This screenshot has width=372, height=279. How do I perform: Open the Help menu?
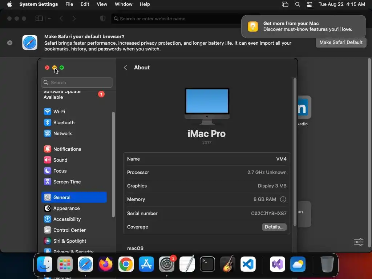145,4
